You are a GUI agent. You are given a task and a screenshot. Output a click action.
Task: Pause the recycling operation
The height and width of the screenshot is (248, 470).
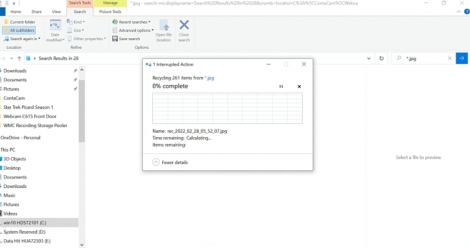(281, 86)
